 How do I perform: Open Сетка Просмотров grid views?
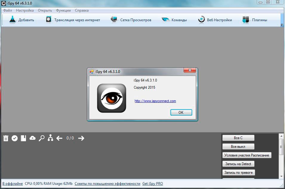pos(131,20)
